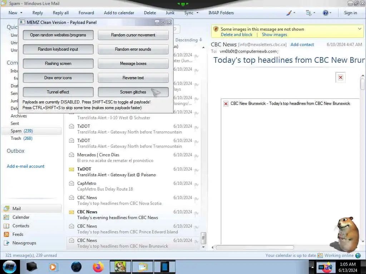Open the paintbrush colorizer icon
Image resolution: width=366 pixels, height=274 pixels.
pyautogui.click(x=289, y=13)
